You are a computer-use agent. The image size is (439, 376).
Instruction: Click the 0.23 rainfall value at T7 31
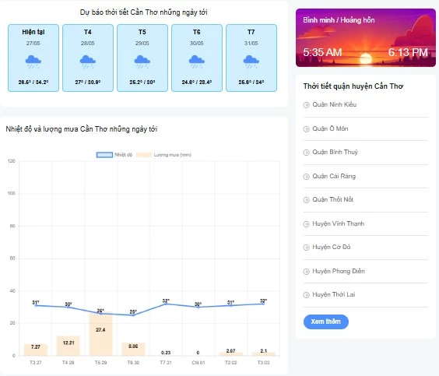(166, 353)
